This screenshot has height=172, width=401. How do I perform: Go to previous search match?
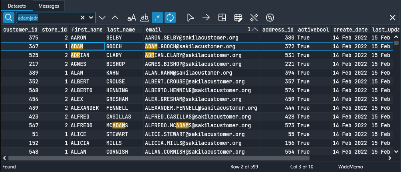115,18
